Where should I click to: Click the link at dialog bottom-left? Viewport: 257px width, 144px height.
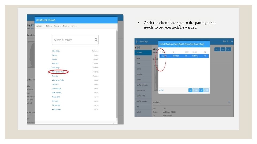(x=161, y=90)
